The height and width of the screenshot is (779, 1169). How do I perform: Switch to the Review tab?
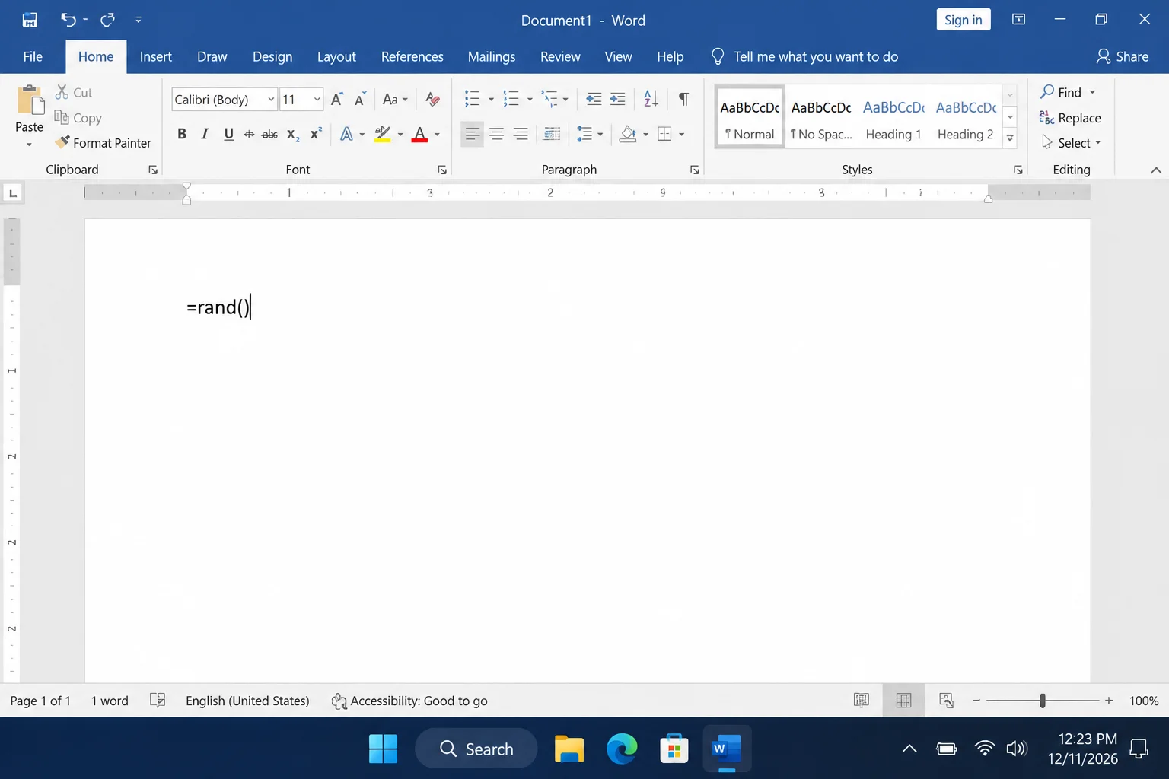point(560,56)
